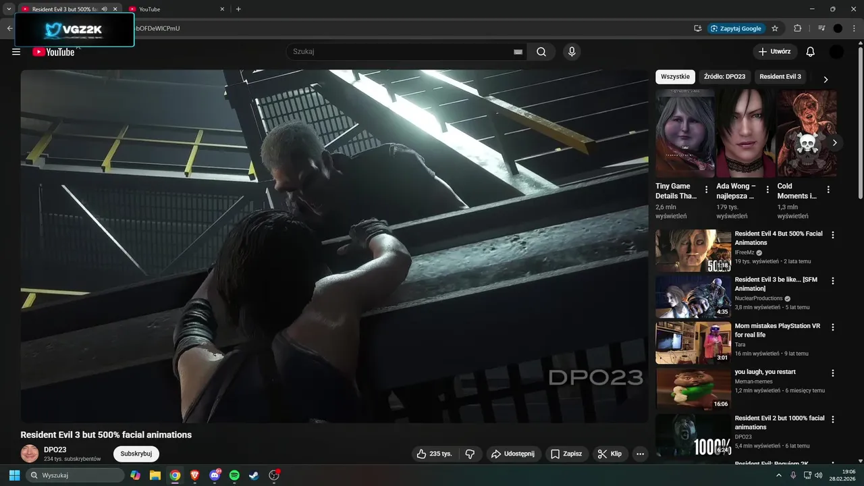The image size is (864, 486).
Task: Open Discord from the taskbar
Action: click(215, 475)
